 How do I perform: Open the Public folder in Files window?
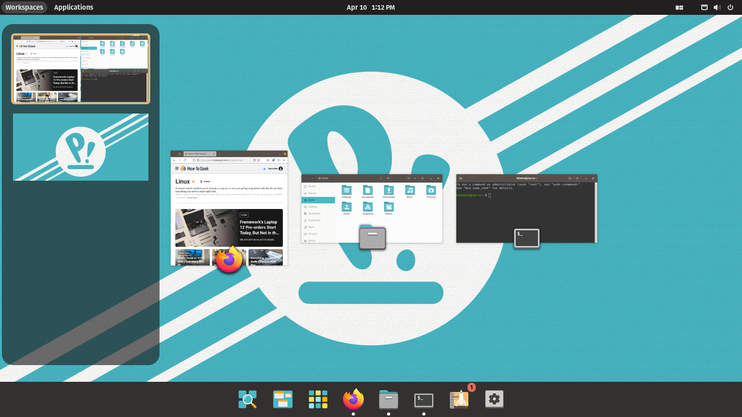346,208
